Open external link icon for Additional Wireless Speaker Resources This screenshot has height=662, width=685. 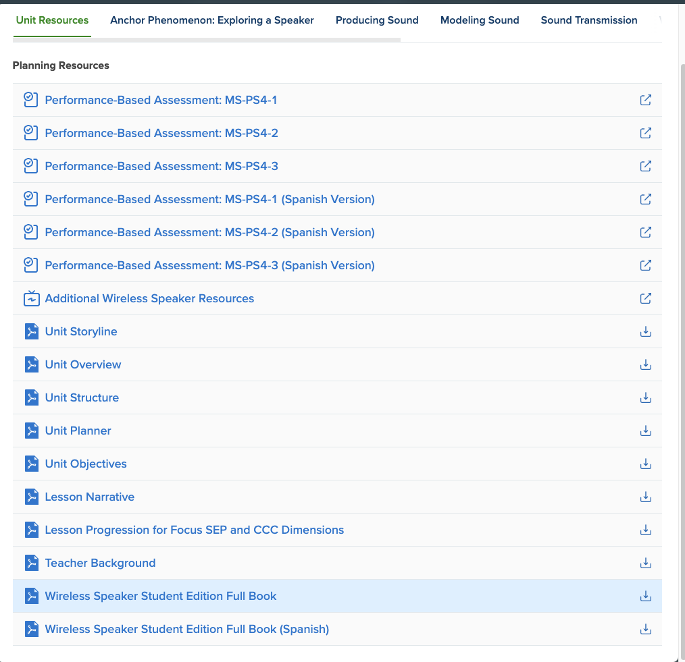click(x=645, y=298)
